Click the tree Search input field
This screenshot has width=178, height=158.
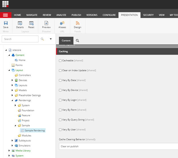(x=20, y=39)
